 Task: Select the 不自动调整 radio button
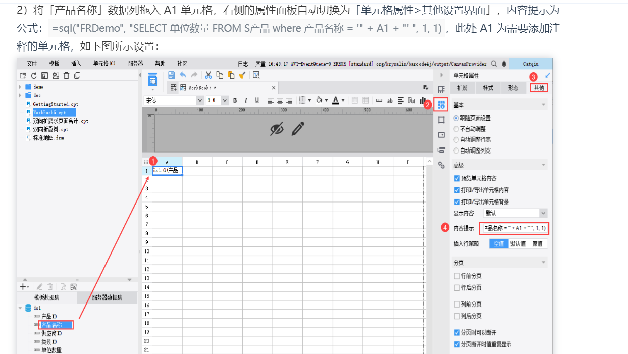click(456, 129)
